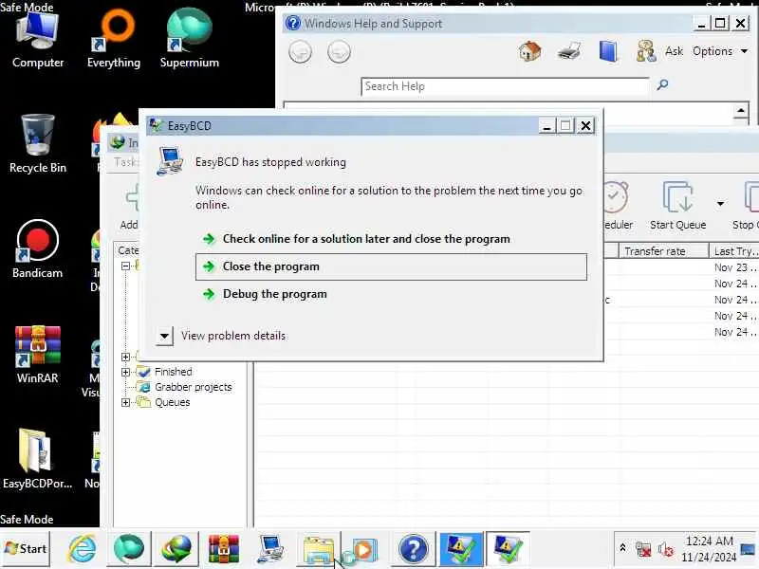This screenshot has width=759, height=569.
Task: Click the scroll up arrow in Help and Support
Action: 741,110
